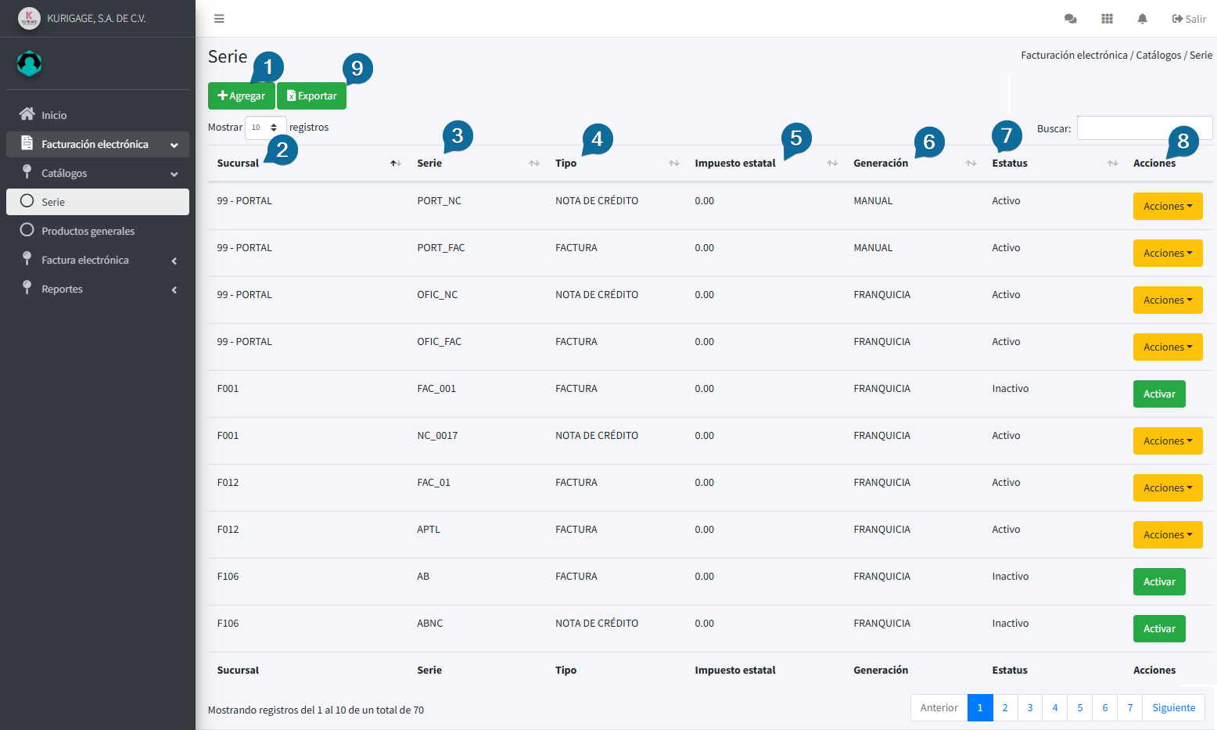Click Salir to log out
The width and height of the screenshot is (1217, 730).
tap(1189, 19)
